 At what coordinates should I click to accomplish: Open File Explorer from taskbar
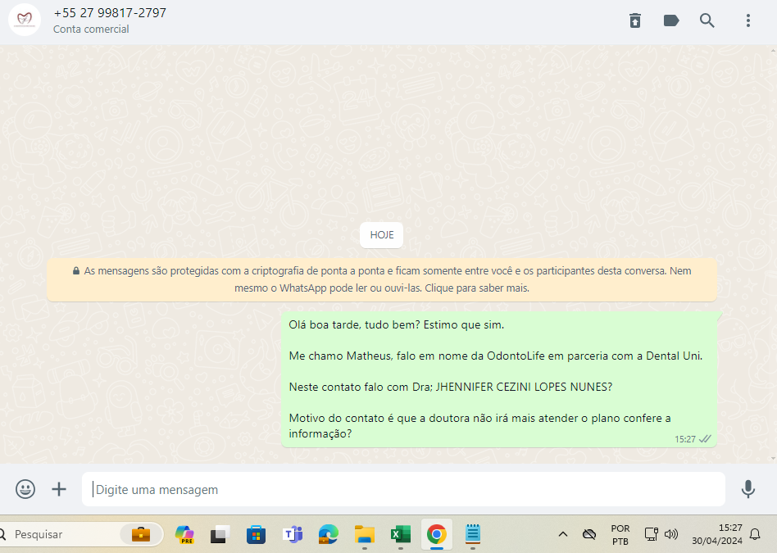click(x=365, y=535)
